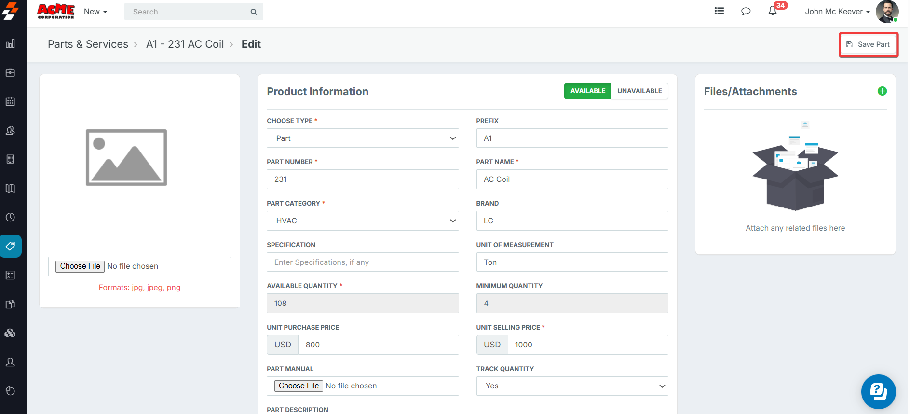Open the list view icon in header
Viewport: 910px width, 414px height.
tap(719, 11)
